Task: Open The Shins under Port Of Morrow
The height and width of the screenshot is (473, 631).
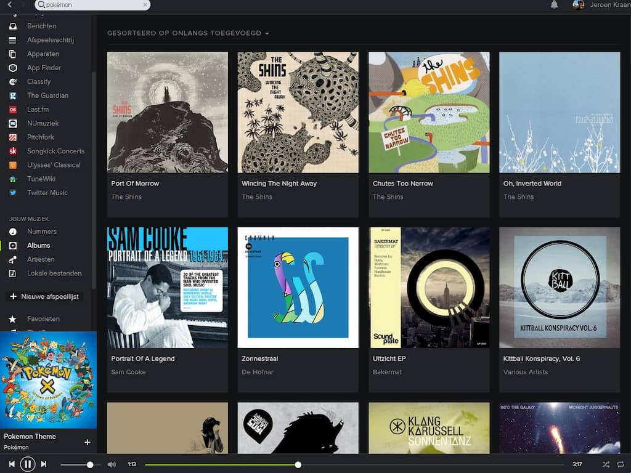Action: coord(126,197)
